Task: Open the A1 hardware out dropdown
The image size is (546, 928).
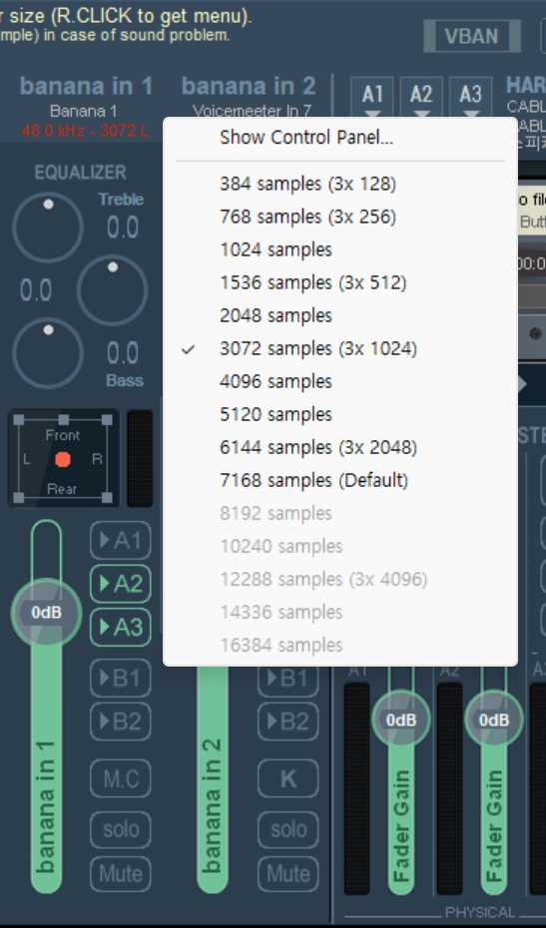Action: pos(372,98)
